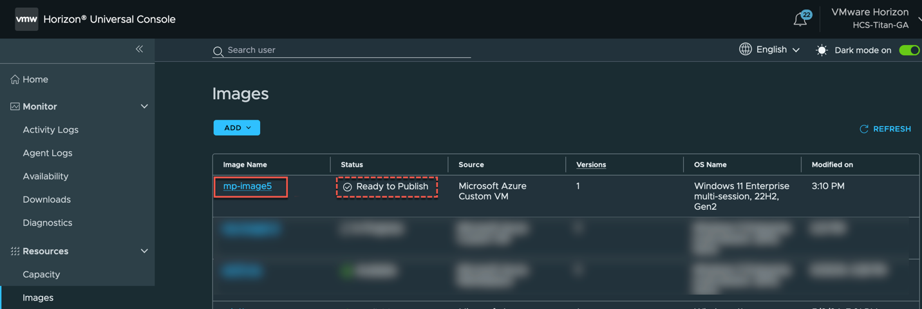
Task: Click the OS Name column header
Action: [x=710, y=165]
